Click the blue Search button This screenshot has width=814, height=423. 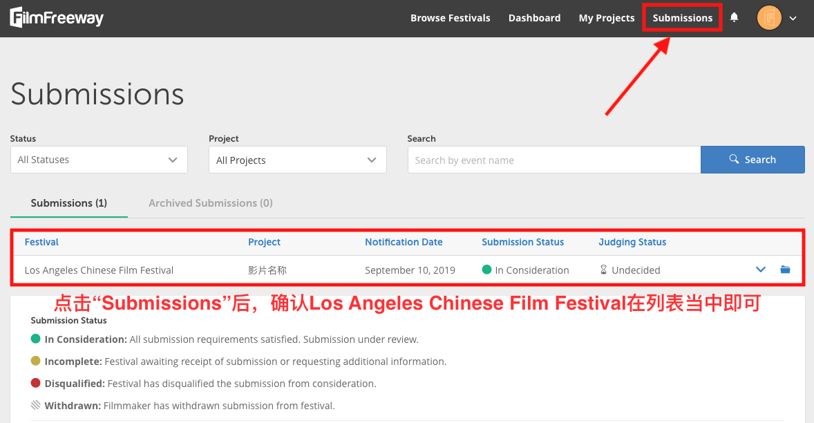point(753,160)
